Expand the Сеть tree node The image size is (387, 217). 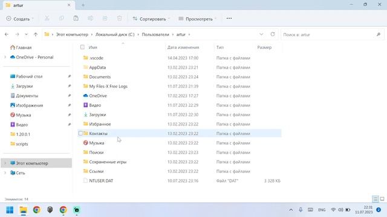(x=5, y=173)
